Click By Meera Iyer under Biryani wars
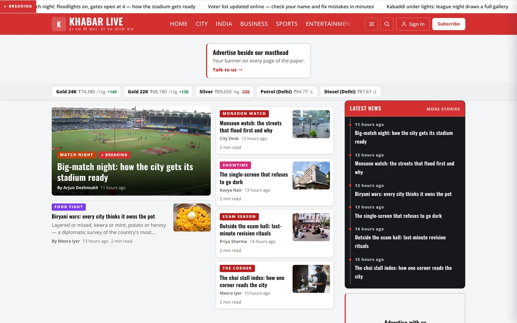Image resolution: width=517 pixels, height=323 pixels. pos(66,241)
